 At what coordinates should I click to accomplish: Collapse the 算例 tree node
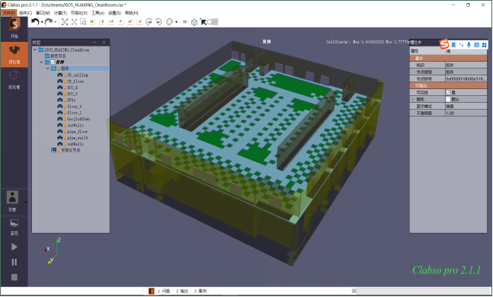point(41,62)
